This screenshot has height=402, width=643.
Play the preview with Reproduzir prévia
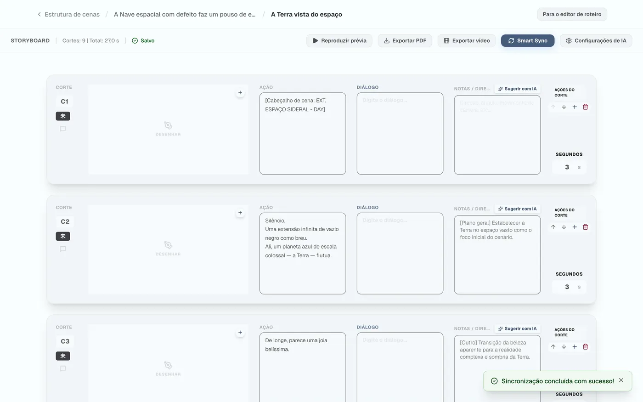339,40
